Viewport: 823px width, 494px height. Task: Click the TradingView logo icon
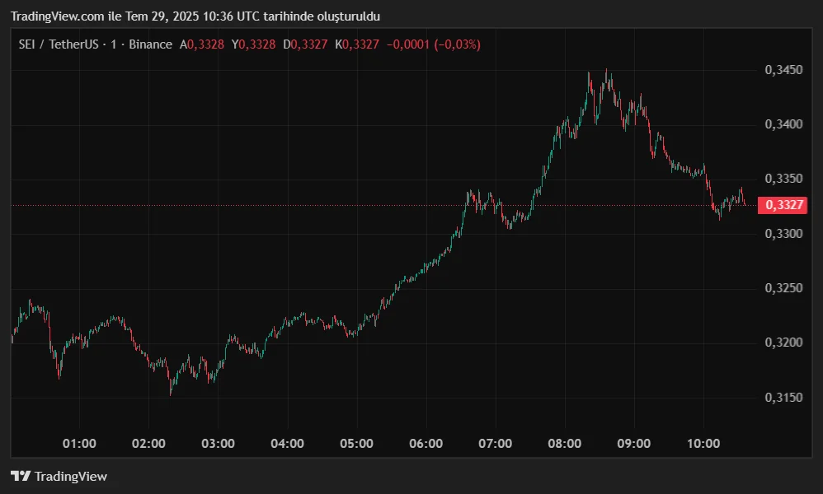[21, 476]
